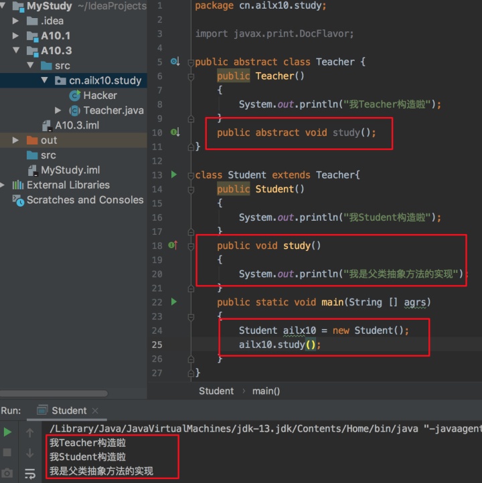Image resolution: width=482 pixels, height=483 pixels.
Task: Fold the Teacher class at line 5
Action: click(191, 62)
